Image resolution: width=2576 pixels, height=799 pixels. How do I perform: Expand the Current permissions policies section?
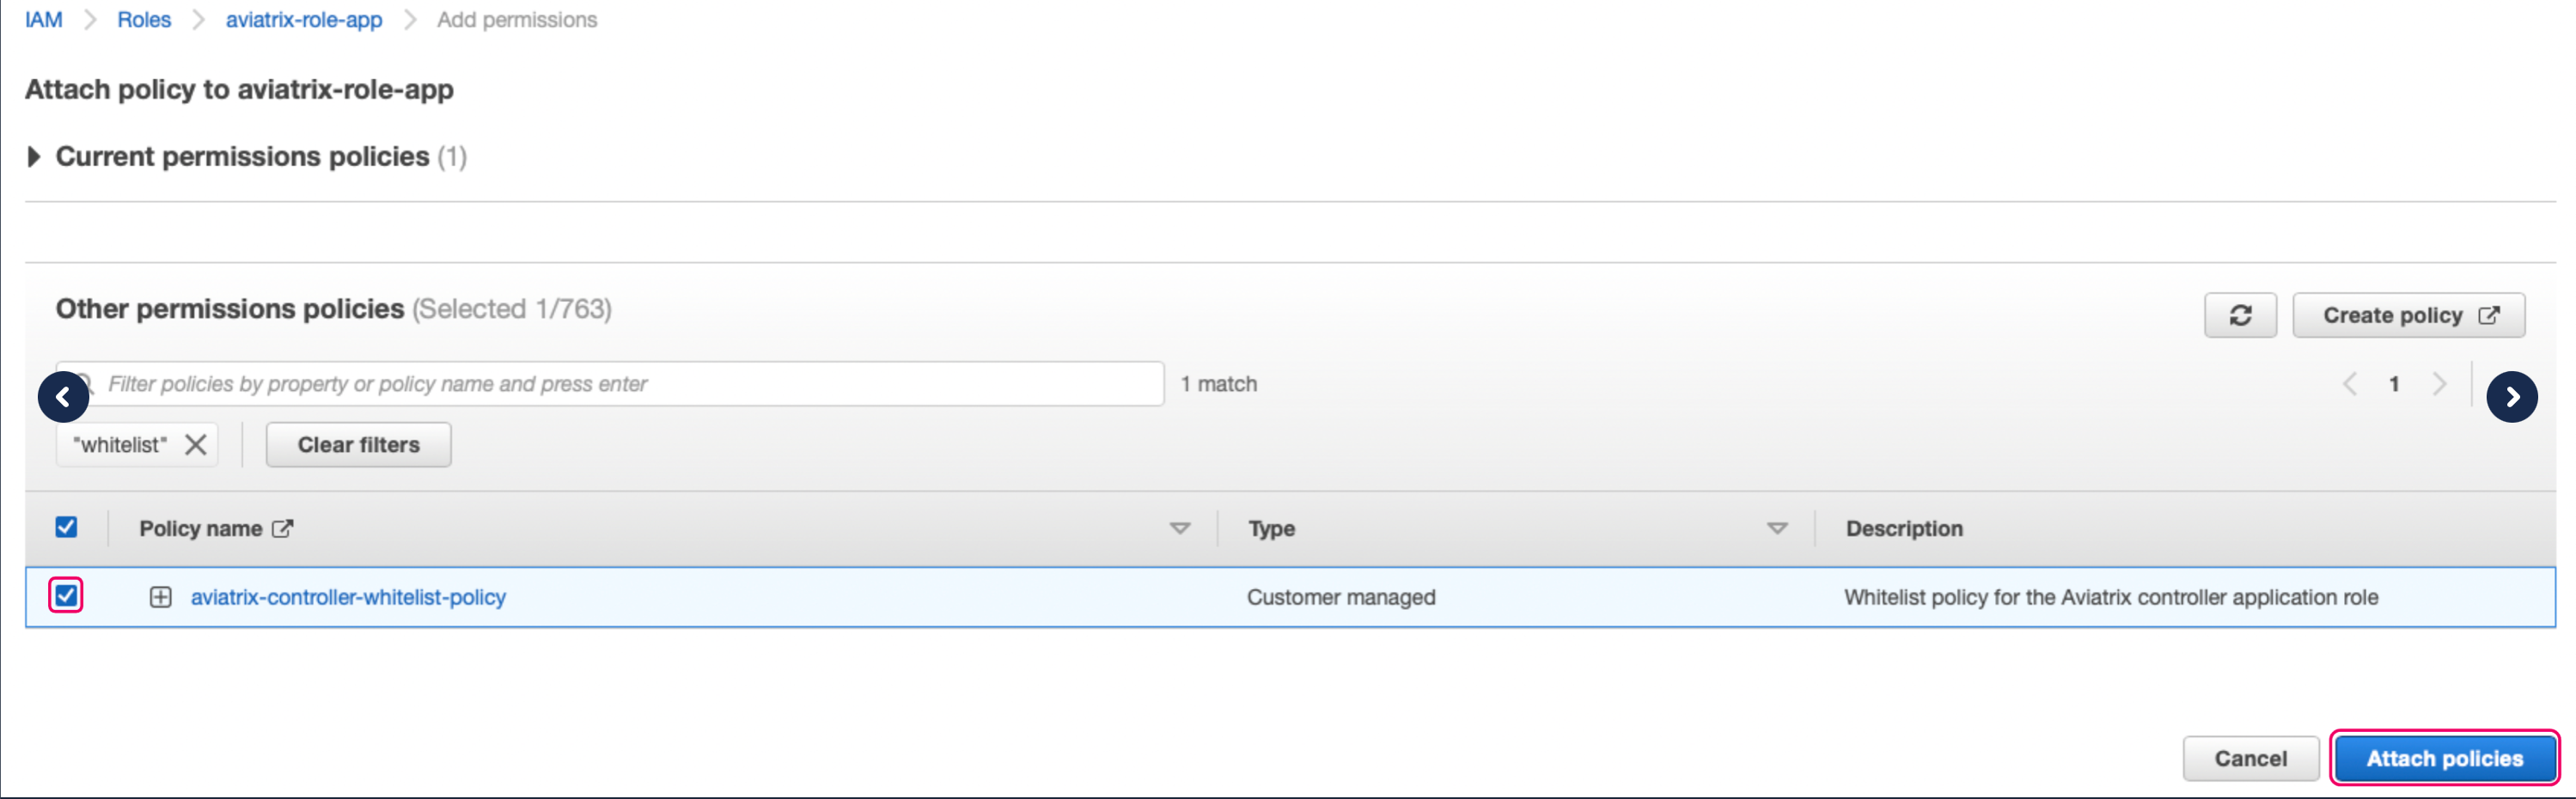tap(33, 156)
